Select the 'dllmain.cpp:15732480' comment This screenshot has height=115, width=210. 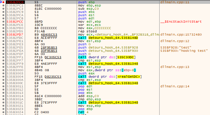(x=181, y=35)
